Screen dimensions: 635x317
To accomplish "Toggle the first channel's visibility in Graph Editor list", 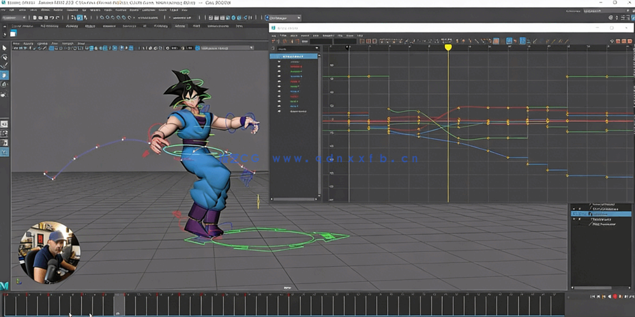I will point(279,62).
